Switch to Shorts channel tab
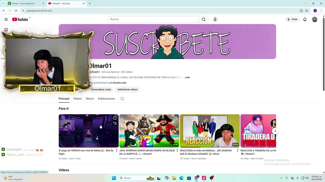The width and height of the screenshot is (325, 182). click(x=90, y=99)
